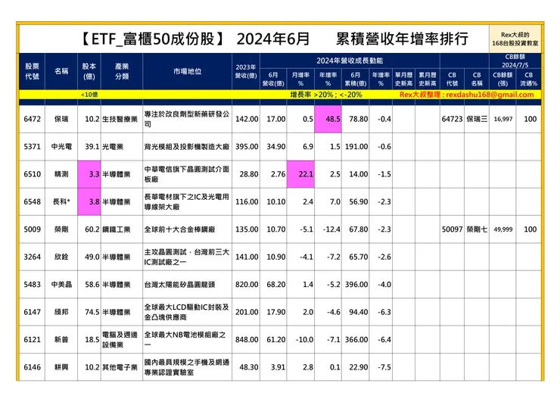Click the 市場地位 column header
This screenshot has width=560, height=396.
[187, 71]
